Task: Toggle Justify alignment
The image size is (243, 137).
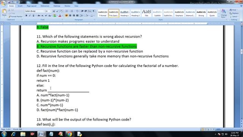Action: tap(77, 16)
